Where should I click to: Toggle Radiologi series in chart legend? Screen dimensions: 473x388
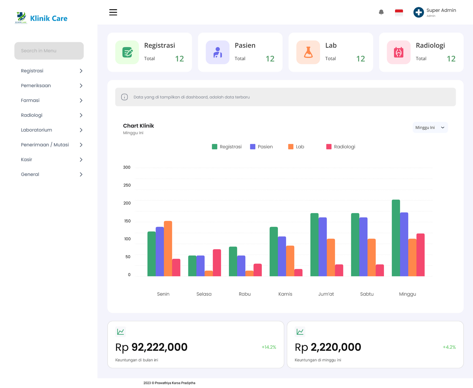341,147
